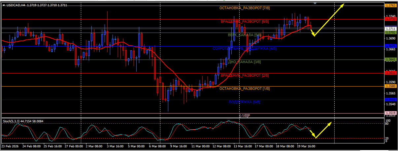This screenshot has height=151, width=398.
Task: Click the 1.3519 price label at bottom
Action: 391,113
